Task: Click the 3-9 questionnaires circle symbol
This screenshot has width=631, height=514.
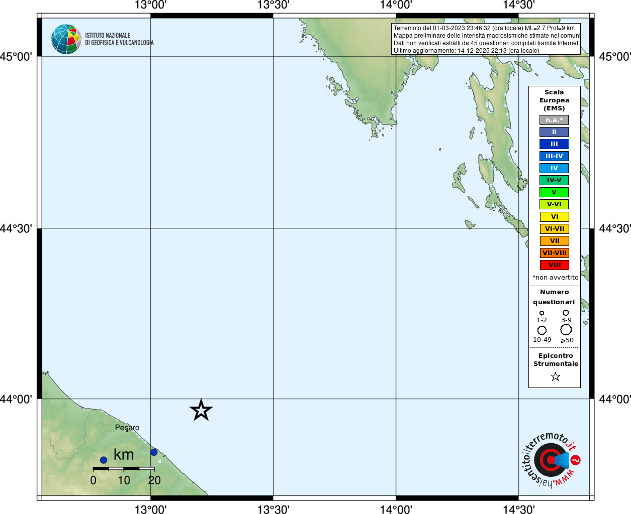Action: pyautogui.click(x=566, y=313)
